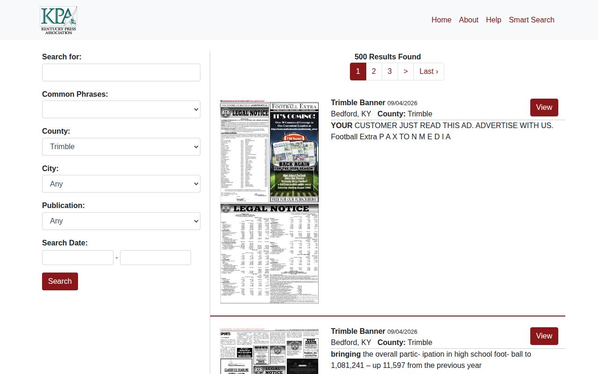Go to results page 2
This screenshot has height=374, width=598.
coord(374,72)
